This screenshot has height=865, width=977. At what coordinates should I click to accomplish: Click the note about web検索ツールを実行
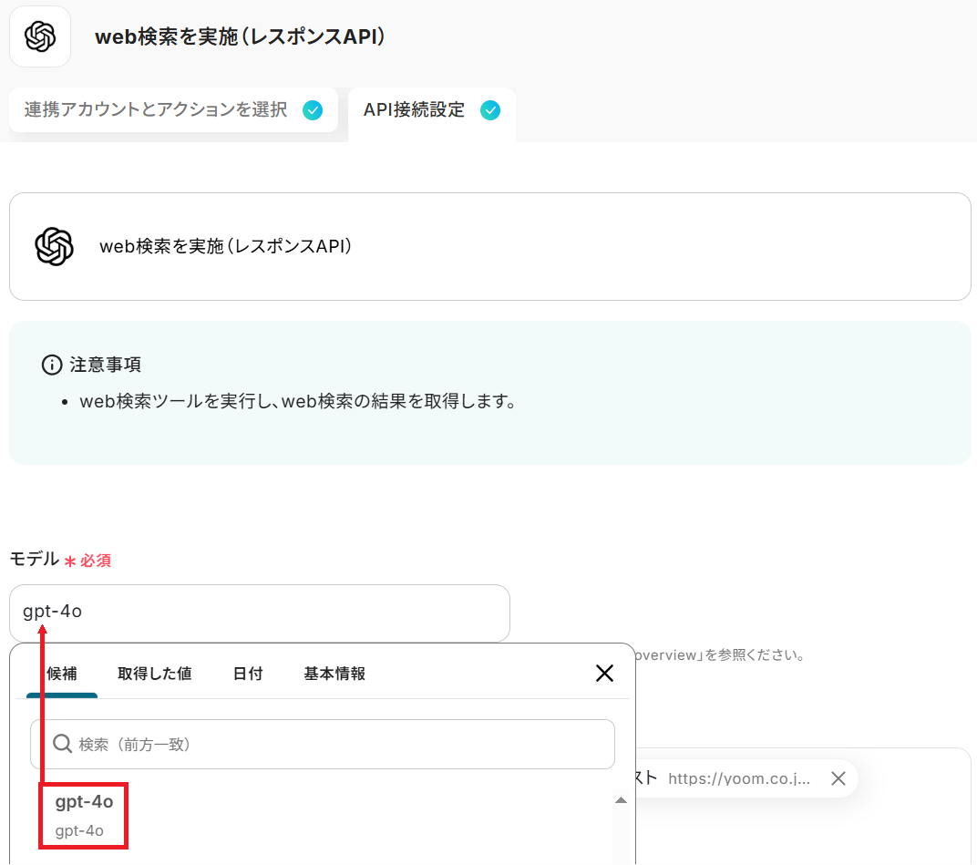tap(298, 401)
